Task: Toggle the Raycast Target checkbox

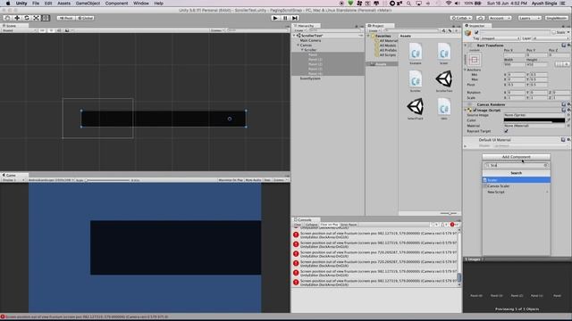Action: click(x=506, y=131)
